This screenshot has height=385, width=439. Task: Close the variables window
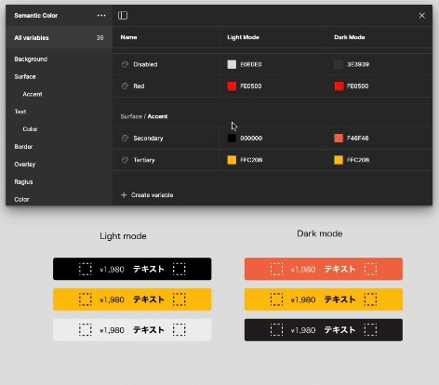[x=422, y=16]
